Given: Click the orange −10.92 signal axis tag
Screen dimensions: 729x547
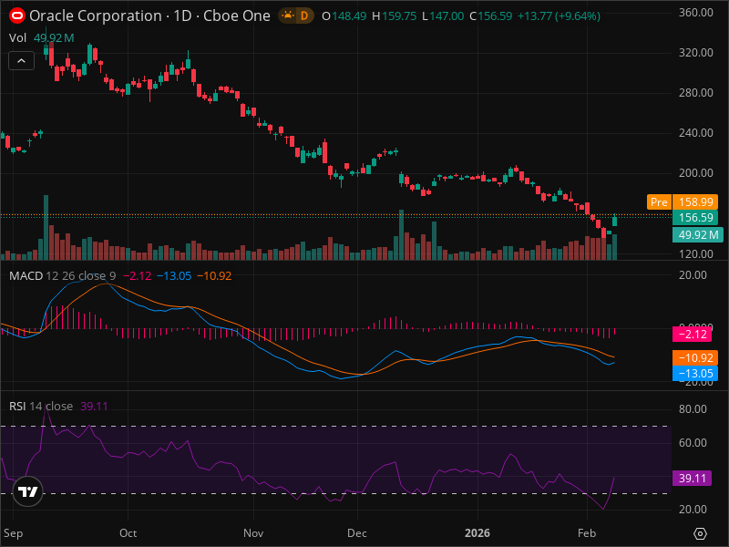Looking at the screenshot, I should pyautogui.click(x=695, y=357).
